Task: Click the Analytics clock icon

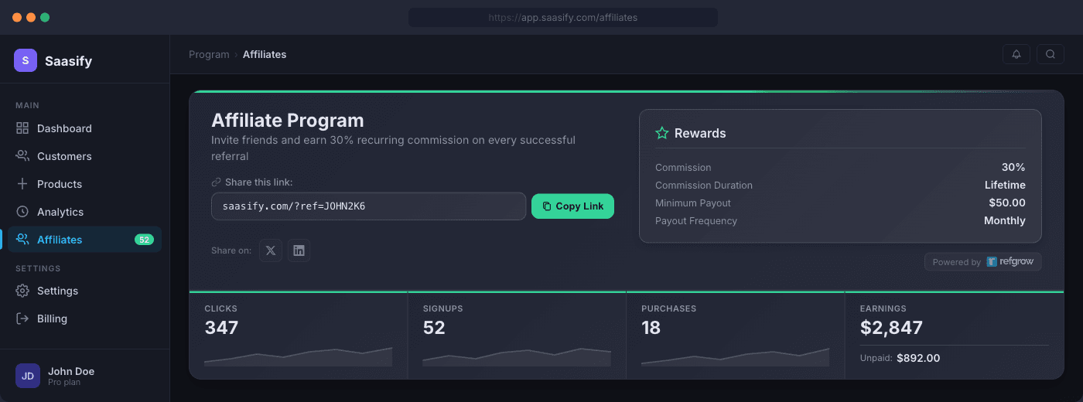Action: click(22, 212)
